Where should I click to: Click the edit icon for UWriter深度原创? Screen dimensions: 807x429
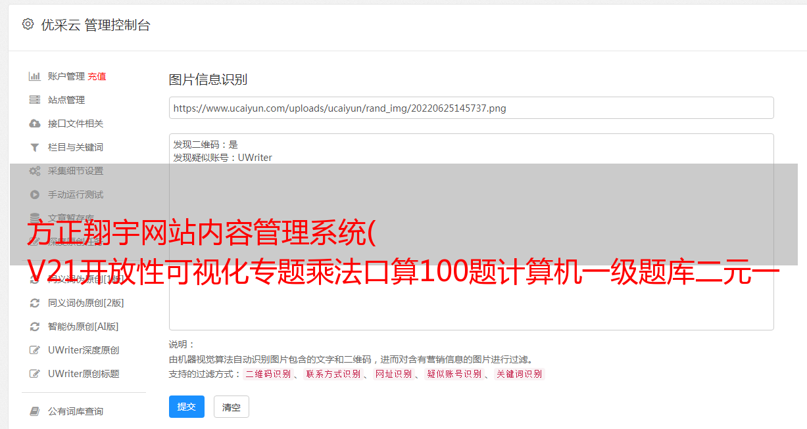pos(35,350)
